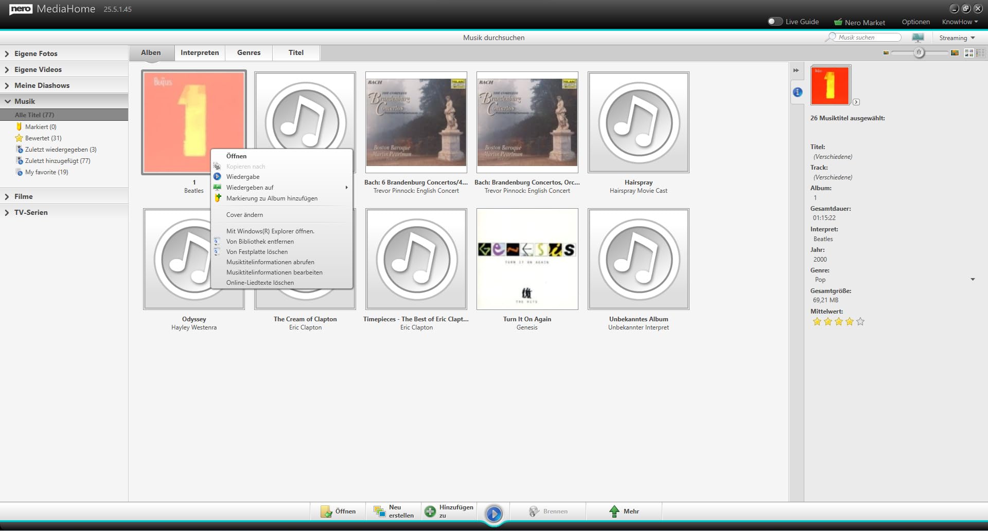The image size is (988, 531).
Task: Open the Genre dropdown arrow
Action: (x=973, y=280)
